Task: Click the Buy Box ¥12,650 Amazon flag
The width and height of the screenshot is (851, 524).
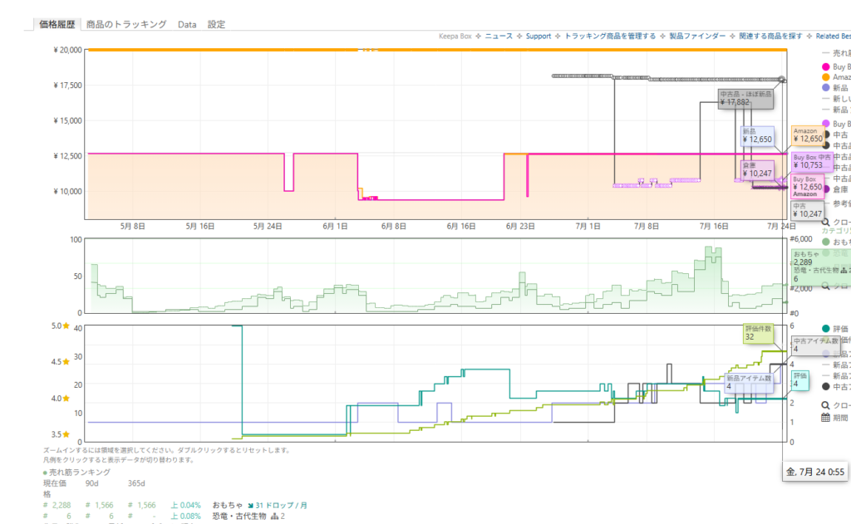Action: tap(808, 187)
